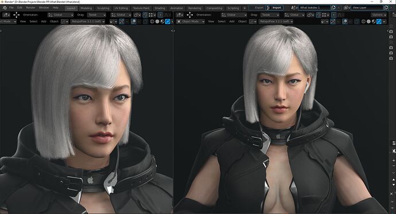Select wireframe shading in right viewport
The height and width of the screenshot is (214, 396).
(363, 21)
